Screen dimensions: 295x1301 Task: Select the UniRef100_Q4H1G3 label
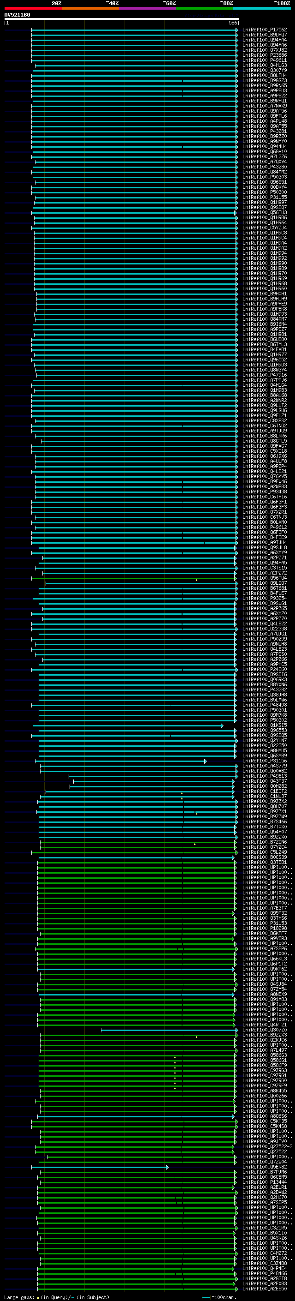(264, 65)
